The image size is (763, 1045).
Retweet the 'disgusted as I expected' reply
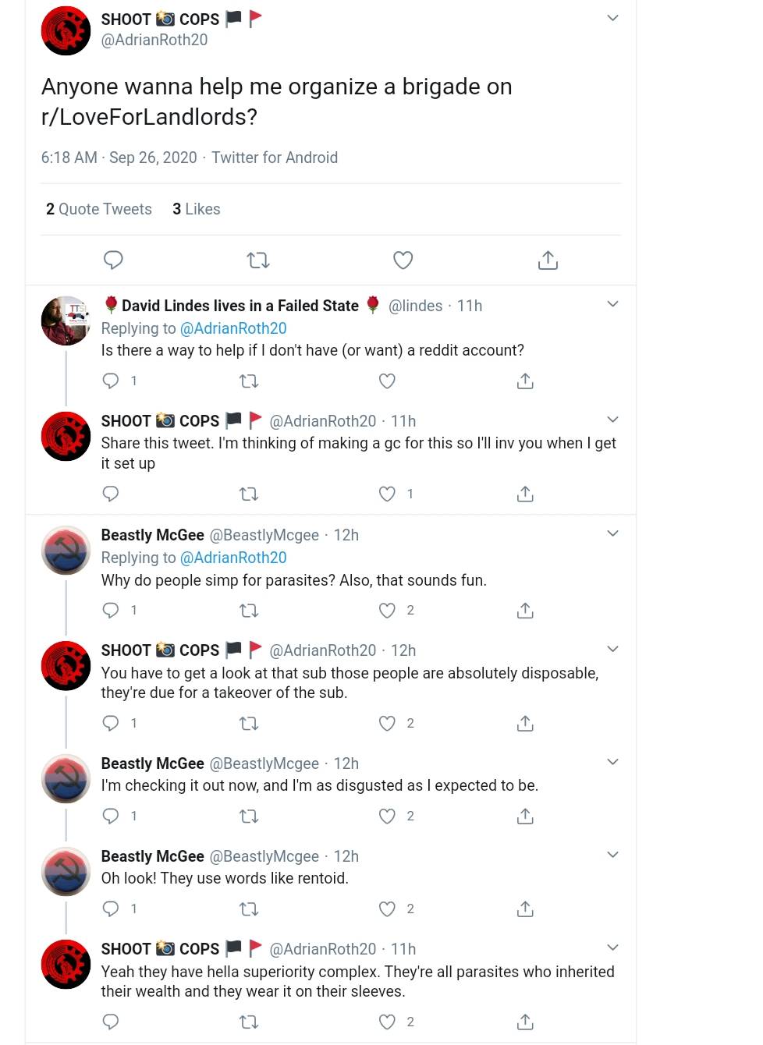249,816
